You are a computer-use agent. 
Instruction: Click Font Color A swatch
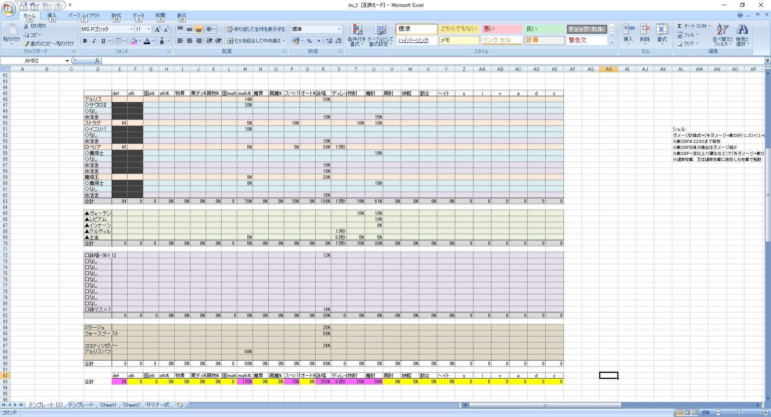coord(147,41)
